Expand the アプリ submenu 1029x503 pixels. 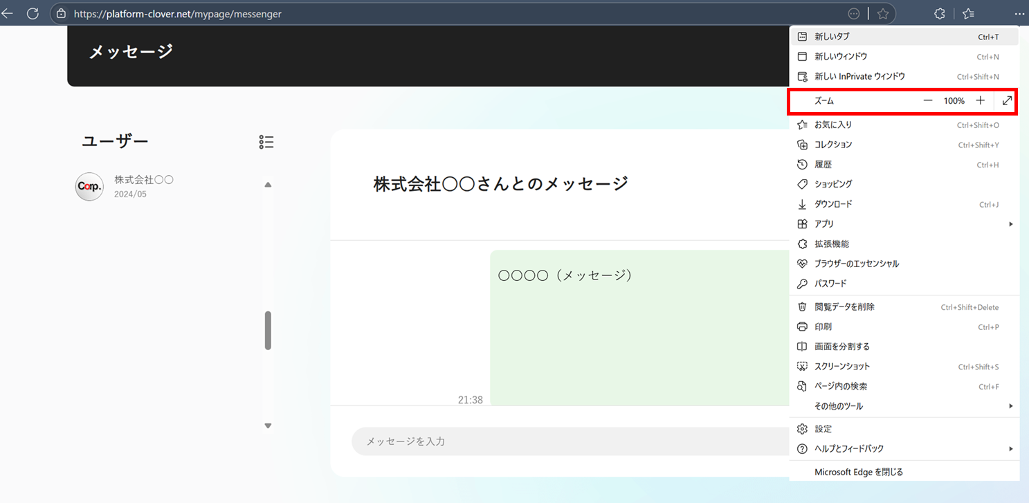pyautogui.click(x=904, y=224)
